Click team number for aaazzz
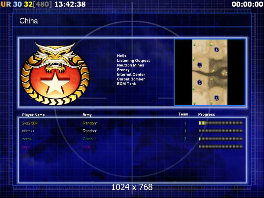This screenshot has height=198, width=264. 185,131
